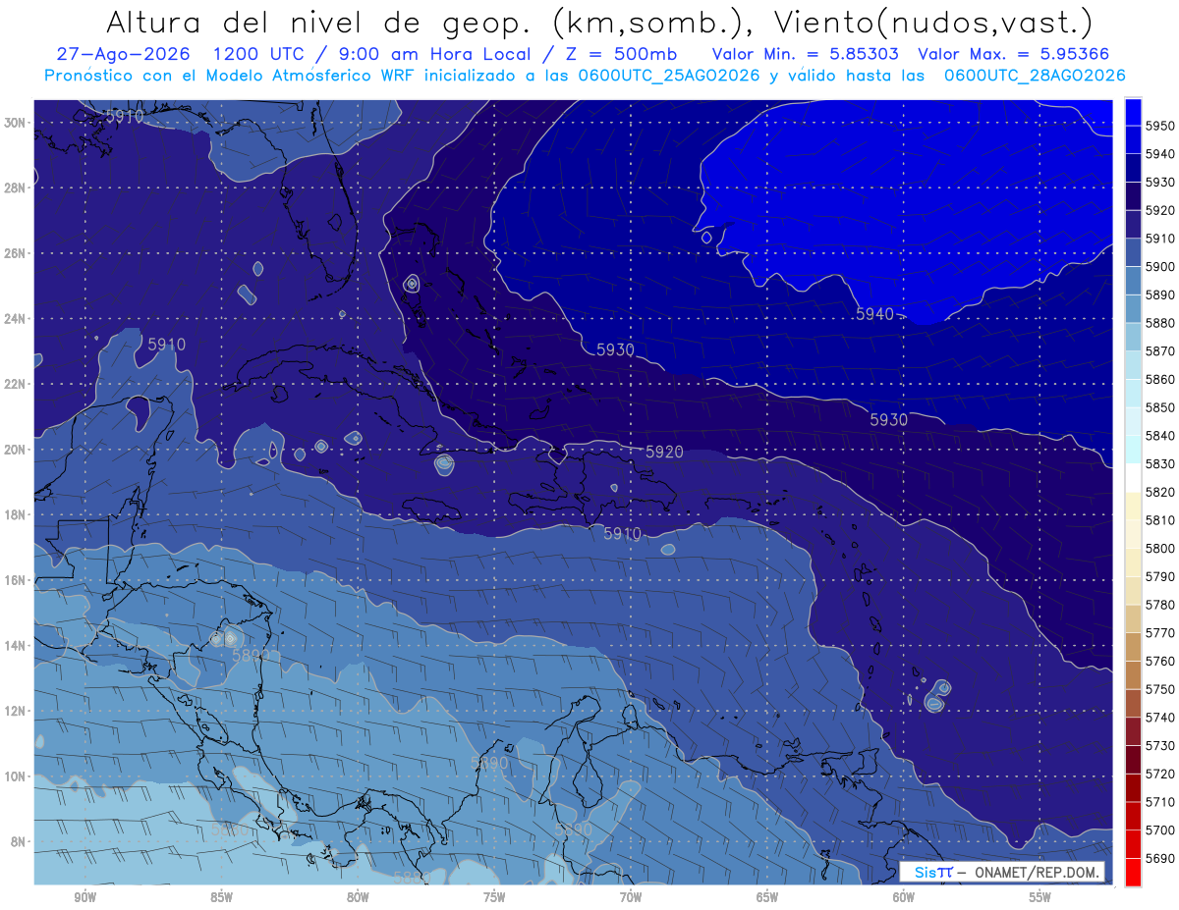Pick the tan legend swatch between 5770 and 5780
This screenshot has width=1179, height=910.
tap(1133, 618)
